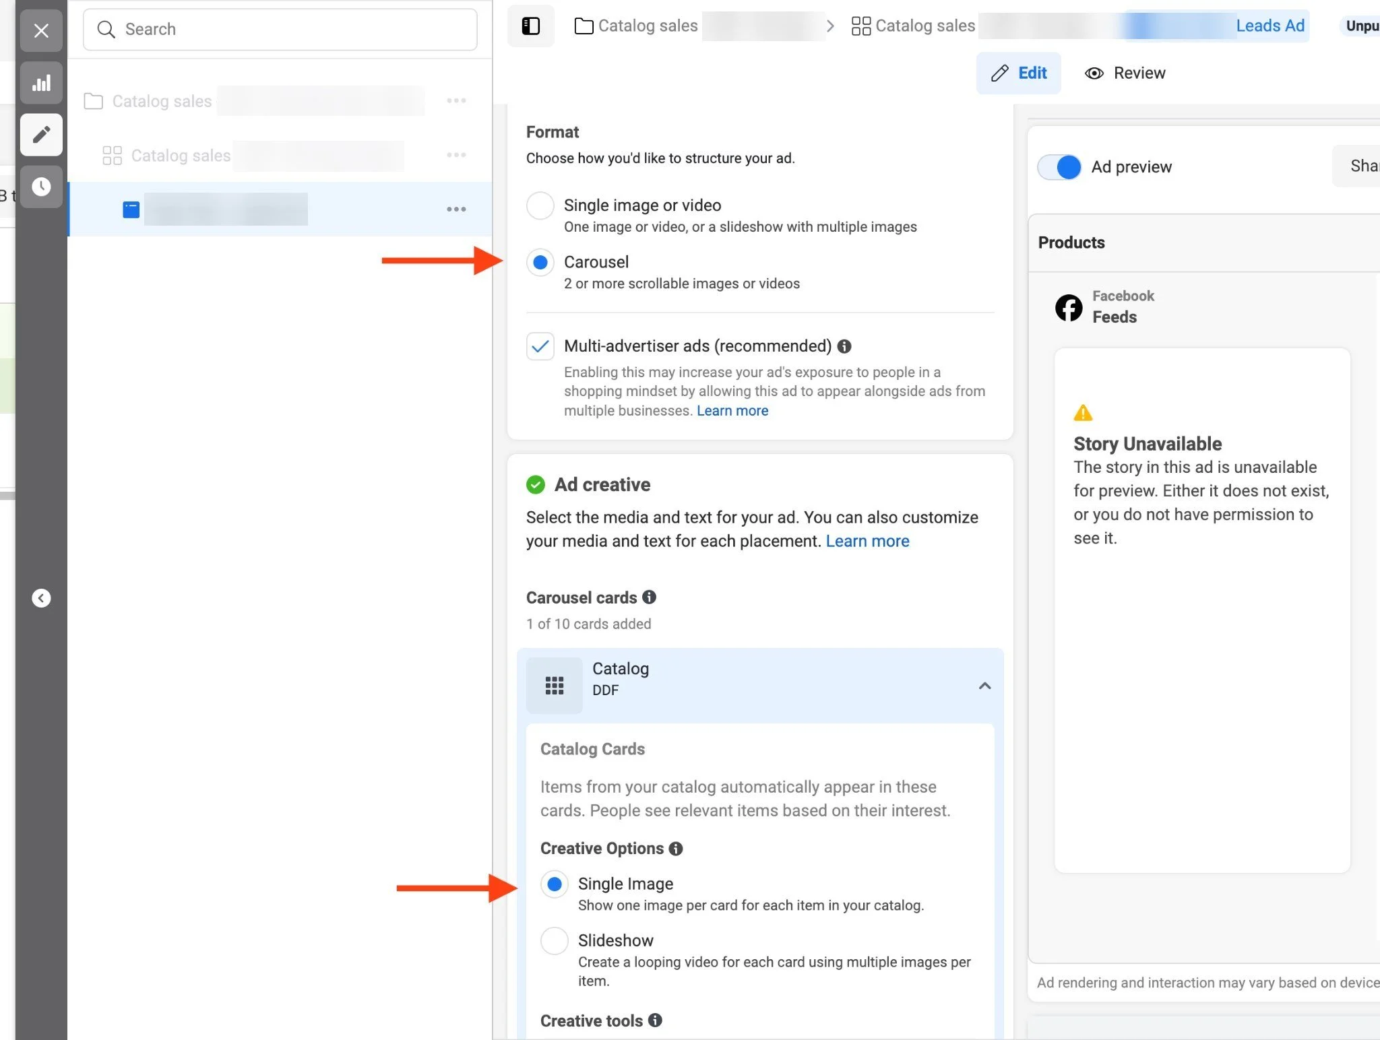
Task: Switch to the Edit tab
Action: tap(1019, 73)
